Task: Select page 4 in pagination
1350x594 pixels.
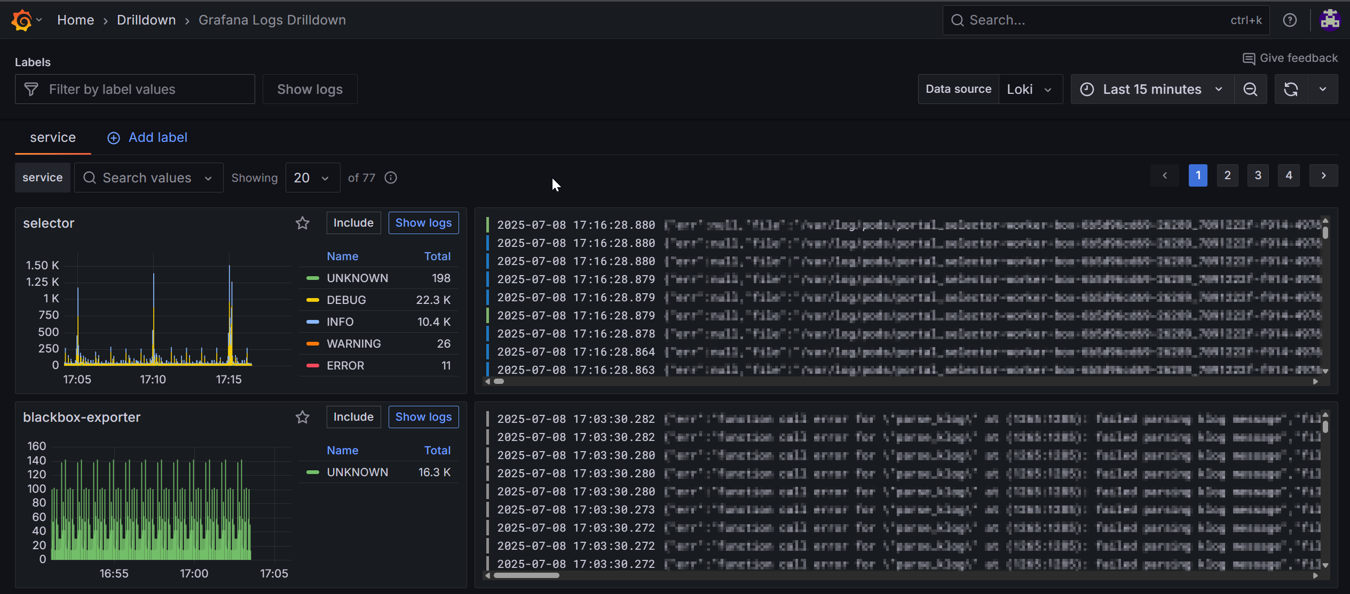Action: tap(1289, 175)
